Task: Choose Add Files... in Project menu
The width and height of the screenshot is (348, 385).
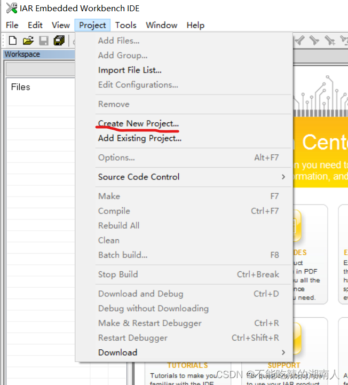Action: point(184,41)
